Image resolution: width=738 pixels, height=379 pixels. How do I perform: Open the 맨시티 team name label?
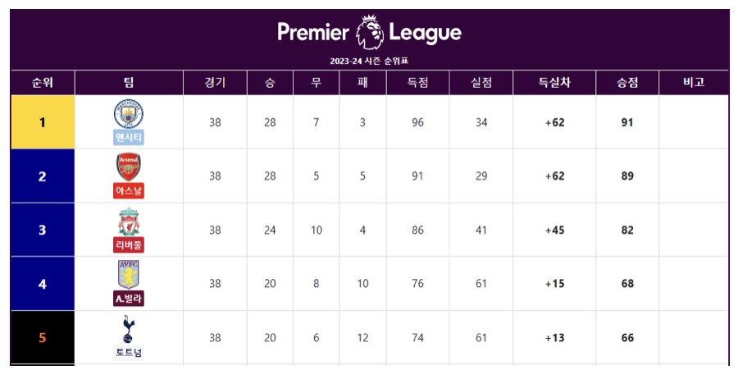129,137
